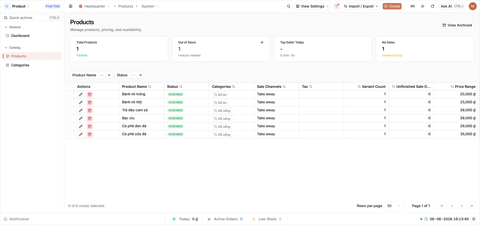Toggle the sidebar panel icon
Image resolution: width=480 pixels, height=225 pixels.
(x=71, y=6)
